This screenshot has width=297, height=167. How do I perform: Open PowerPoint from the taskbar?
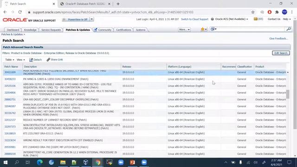pos(132,162)
